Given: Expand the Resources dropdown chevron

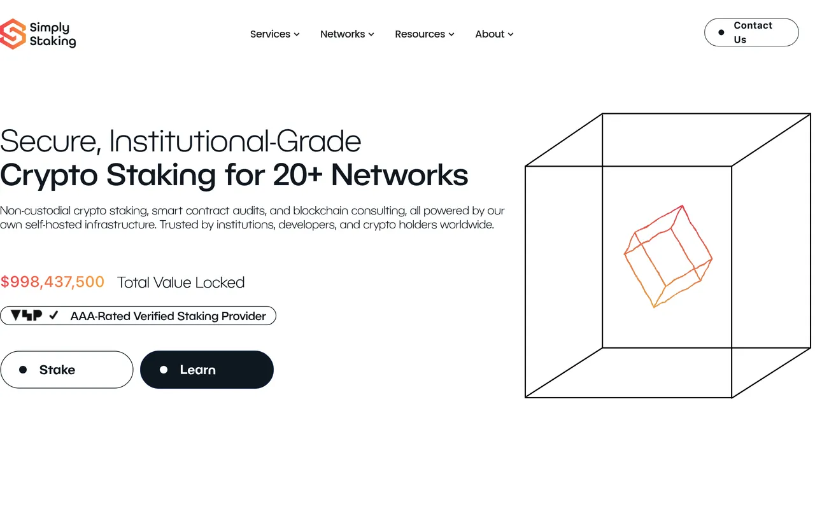Looking at the screenshot, I should click(451, 34).
